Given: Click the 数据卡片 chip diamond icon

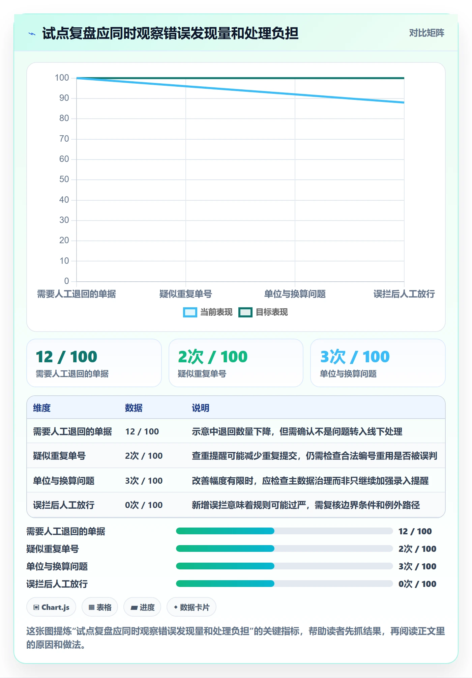Looking at the screenshot, I should 176,607.
